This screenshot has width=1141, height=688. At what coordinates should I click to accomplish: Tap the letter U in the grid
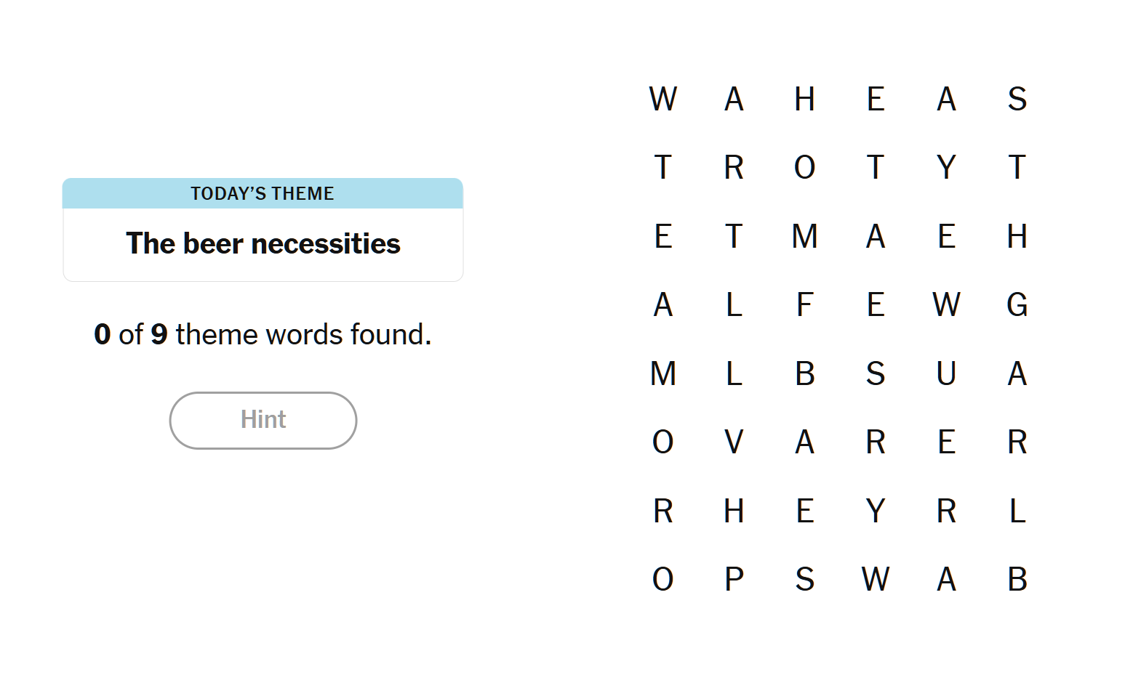pos(946,373)
